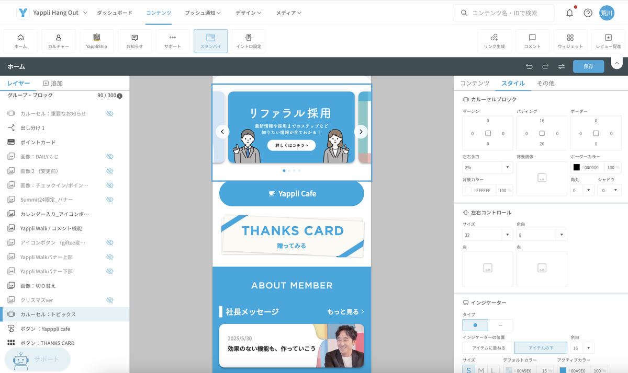Open the カルチャー content icon
This screenshot has width=628, height=373.
tap(59, 41)
